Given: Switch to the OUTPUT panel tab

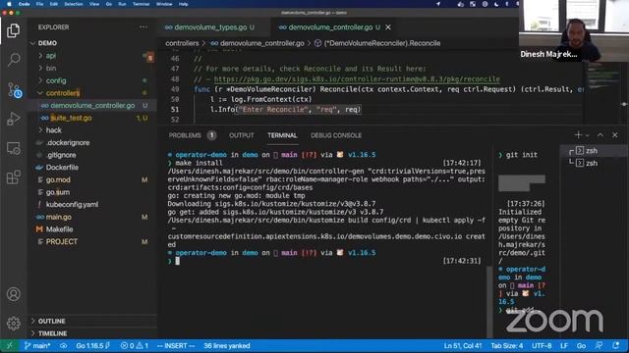Looking at the screenshot, I should pos(241,135).
